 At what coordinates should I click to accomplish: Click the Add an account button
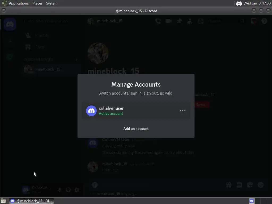tap(136, 129)
